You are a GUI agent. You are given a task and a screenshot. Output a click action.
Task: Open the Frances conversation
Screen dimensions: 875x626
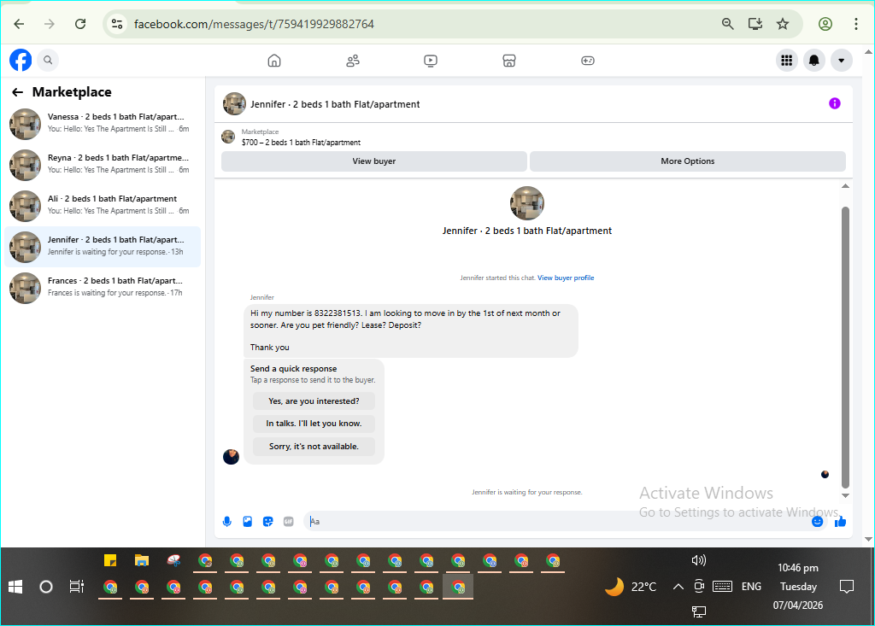103,288
